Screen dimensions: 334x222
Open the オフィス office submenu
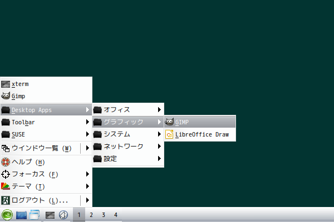[128, 110]
